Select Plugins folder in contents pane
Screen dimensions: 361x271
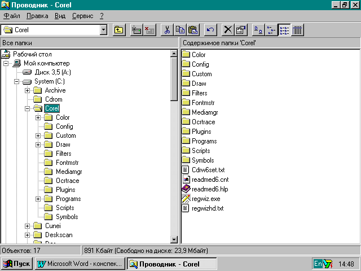click(x=197, y=132)
